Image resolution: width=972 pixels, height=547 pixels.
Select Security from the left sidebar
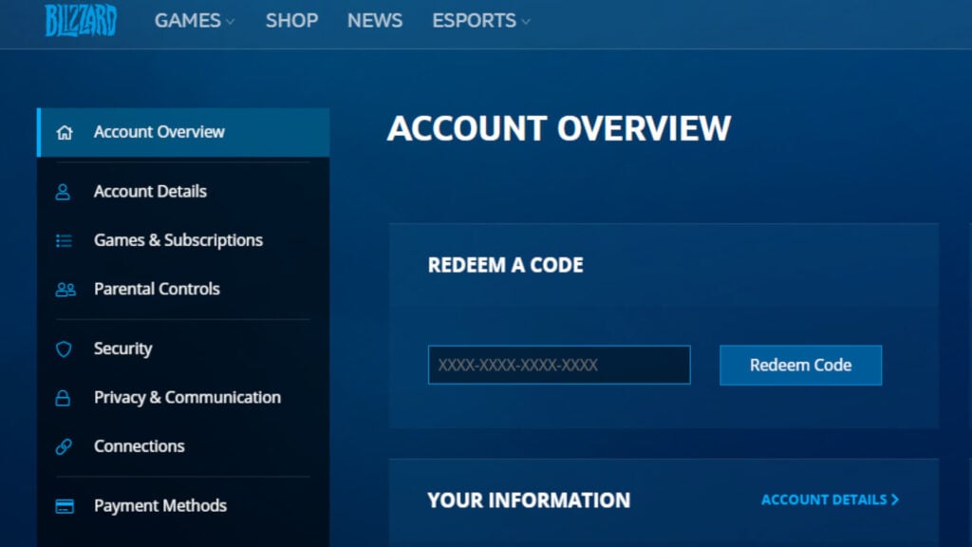[123, 349]
